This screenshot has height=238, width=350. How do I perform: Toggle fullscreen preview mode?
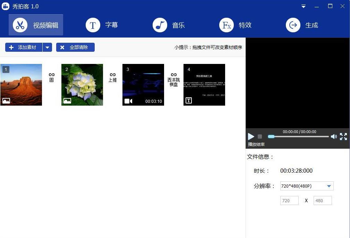(x=343, y=137)
